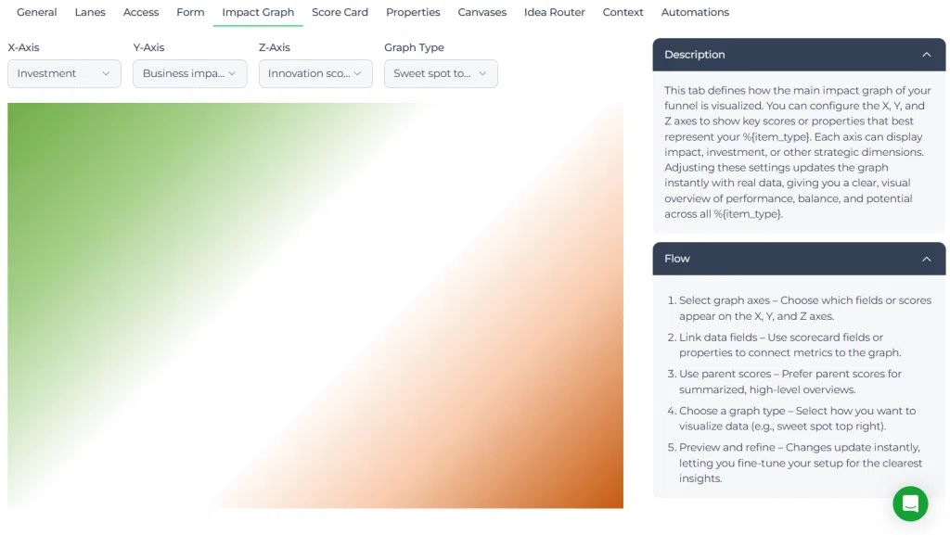The image size is (950, 535).
Task: Go to the Form tab
Action: 190,12
